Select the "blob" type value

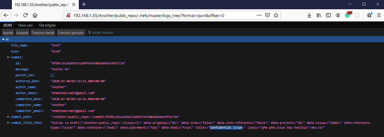pos(56,51)
